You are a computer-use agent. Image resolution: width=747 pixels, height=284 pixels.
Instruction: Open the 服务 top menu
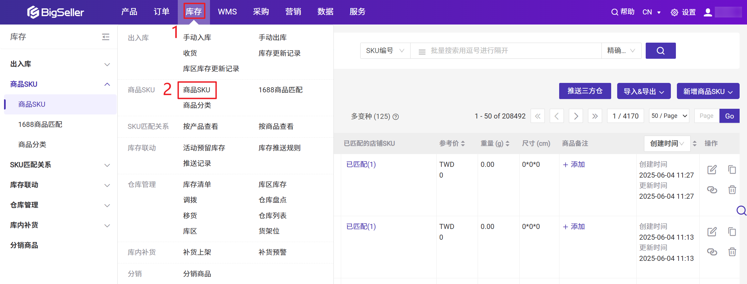358,12
